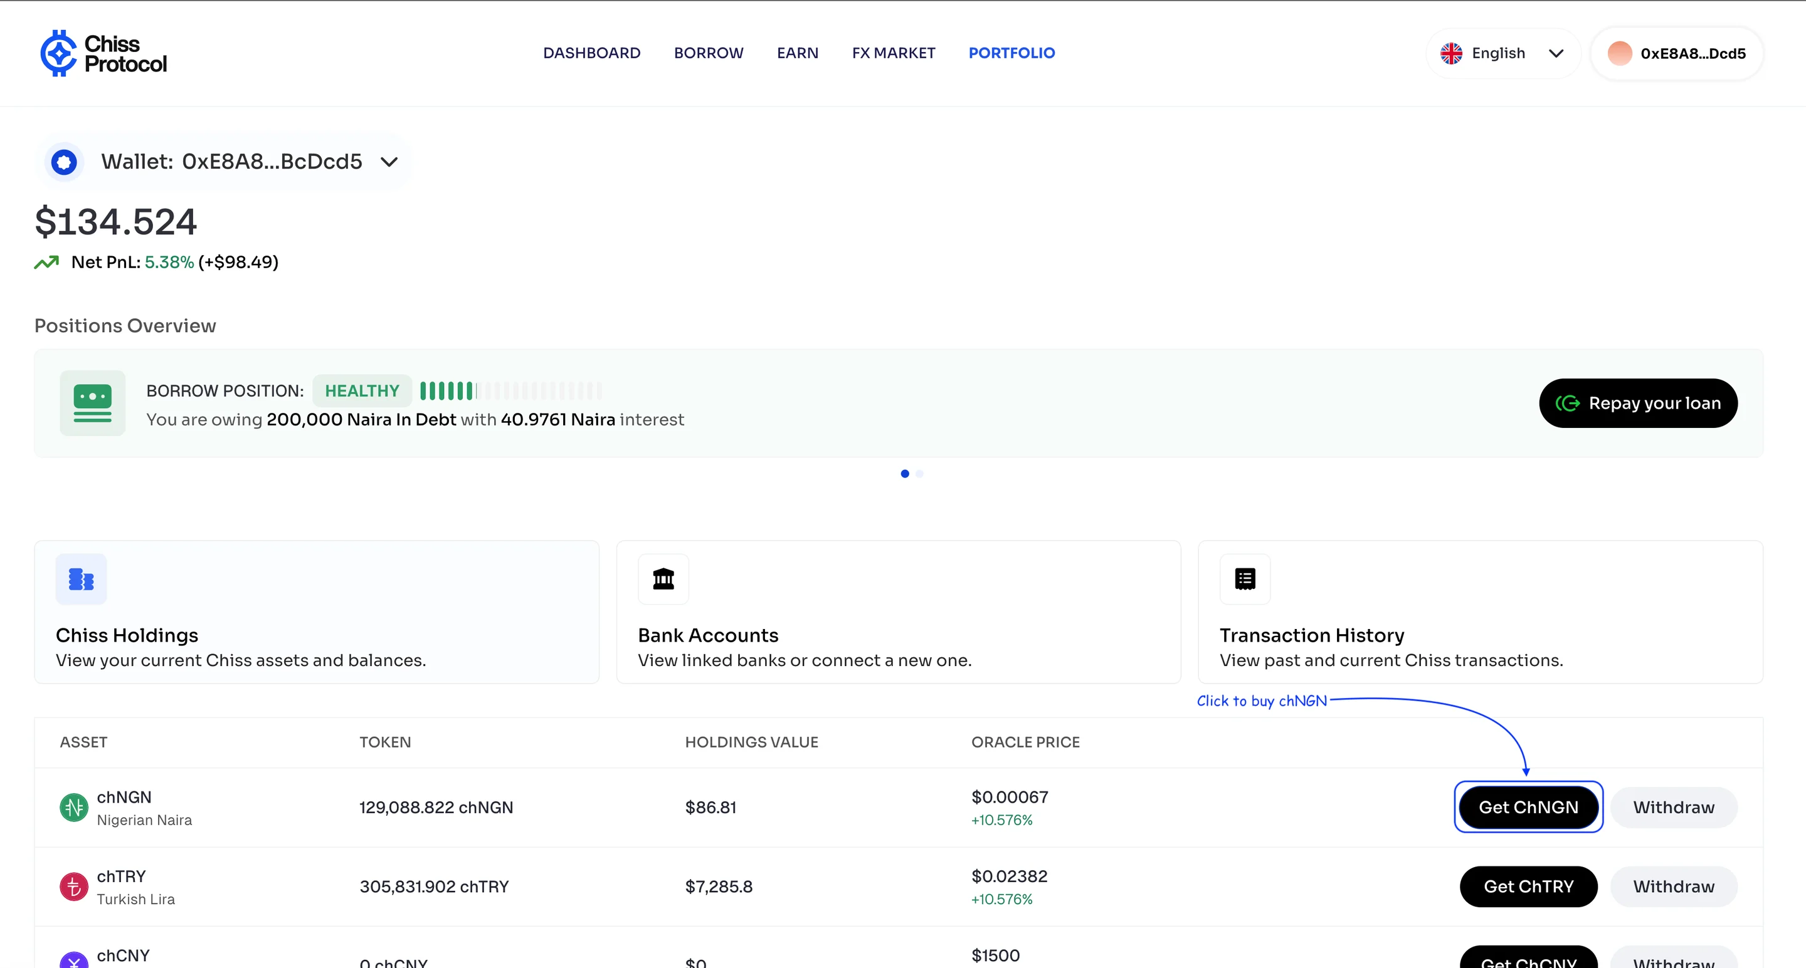
Task: Click the Bank Accounts building icon
Action: click(663, 580)
